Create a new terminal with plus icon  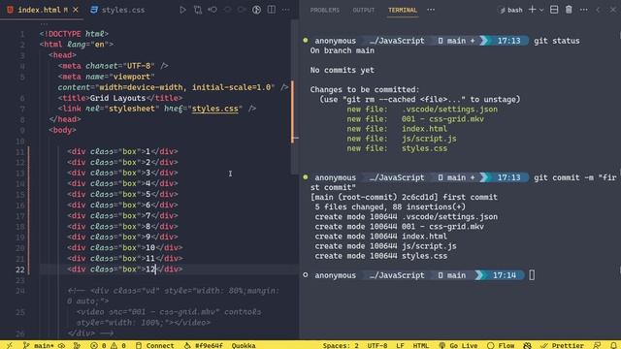tap(532, 10)
